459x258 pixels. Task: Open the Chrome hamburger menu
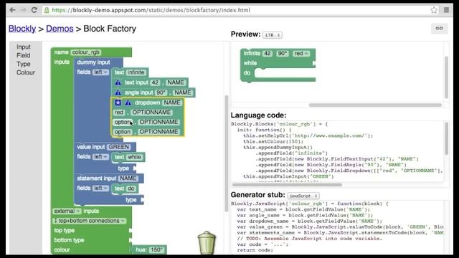(446, 10)
